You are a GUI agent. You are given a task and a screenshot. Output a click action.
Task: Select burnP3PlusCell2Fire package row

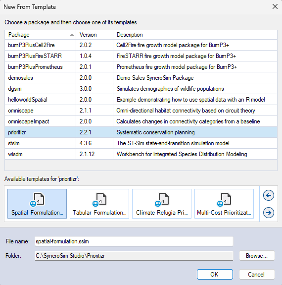click(141, 45)
